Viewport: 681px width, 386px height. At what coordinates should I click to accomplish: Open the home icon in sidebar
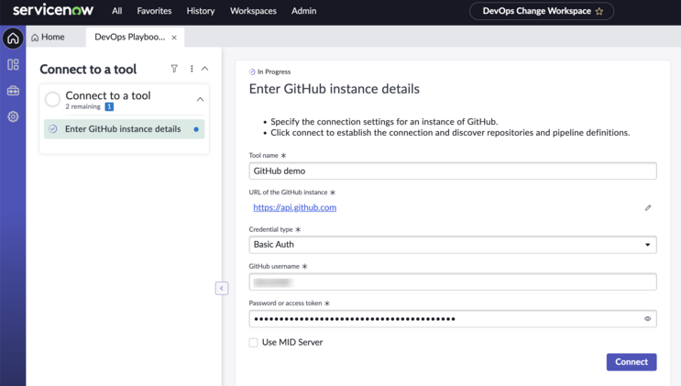13,39
